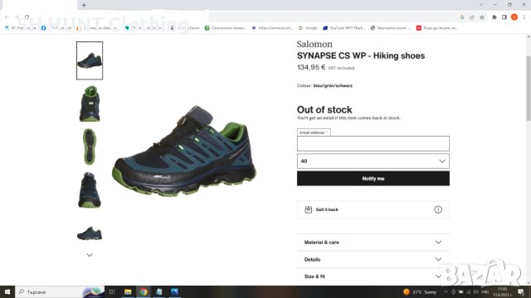Bookmark this page with the star icon
Screen dimensions: 531x298
click(x=482, y=17)
